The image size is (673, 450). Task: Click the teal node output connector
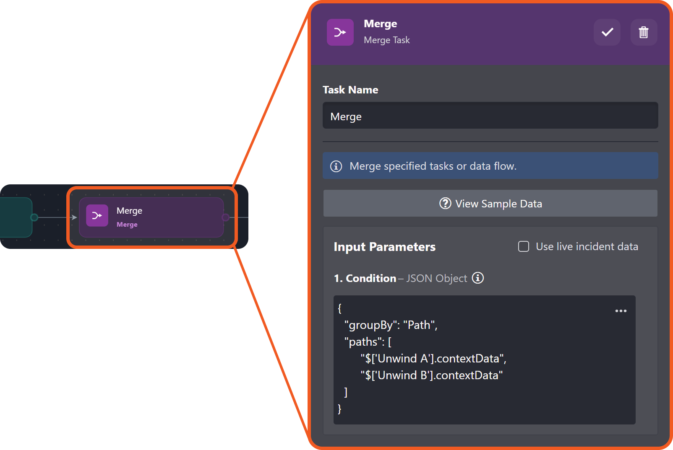pyautogui.click(x=34, y=217)
